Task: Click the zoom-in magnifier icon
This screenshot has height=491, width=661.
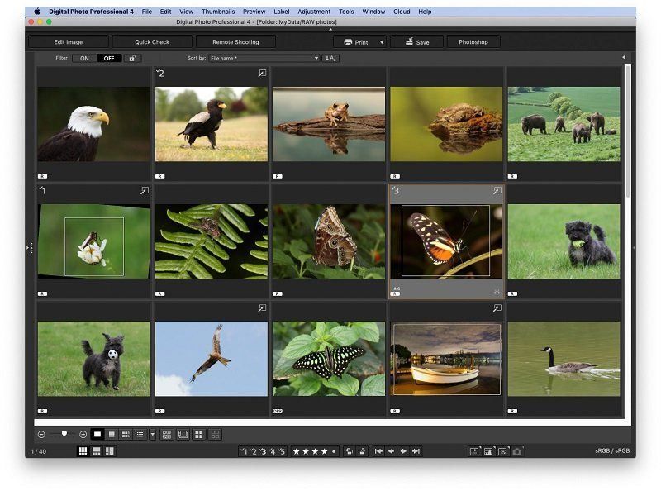Action: [83, 433]
